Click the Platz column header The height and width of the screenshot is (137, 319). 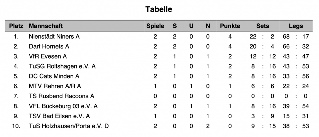16,26
